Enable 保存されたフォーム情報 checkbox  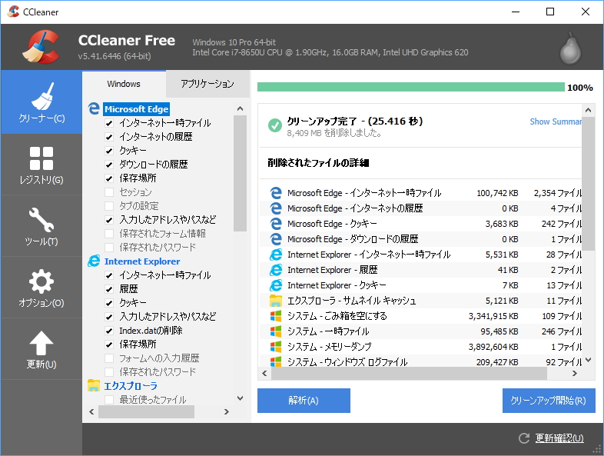click(109, 234)
